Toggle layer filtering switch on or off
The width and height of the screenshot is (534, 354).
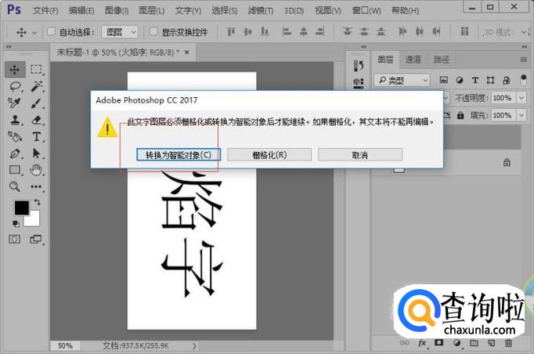tap(524, 80)
